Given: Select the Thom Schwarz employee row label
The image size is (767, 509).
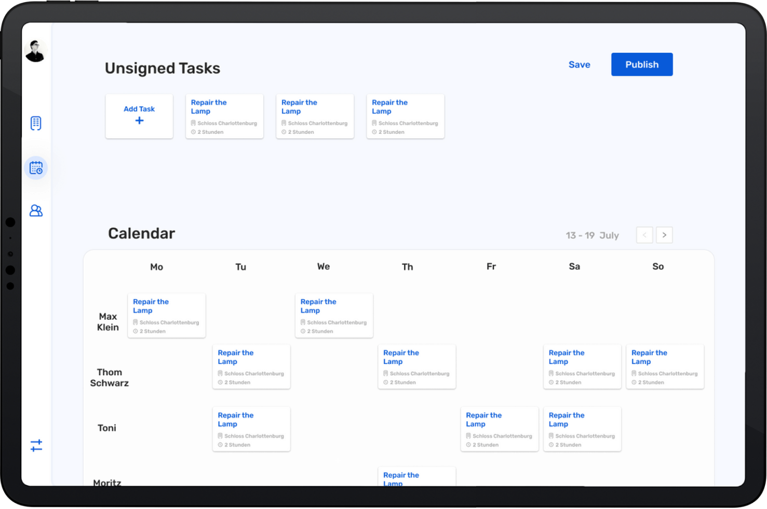Looking at the screenshot, I should (109, 377).
